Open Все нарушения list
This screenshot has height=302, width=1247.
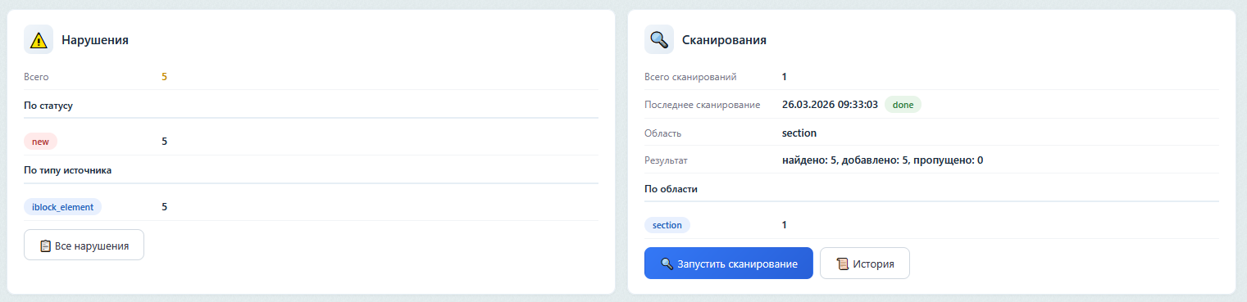pos(84,245)
